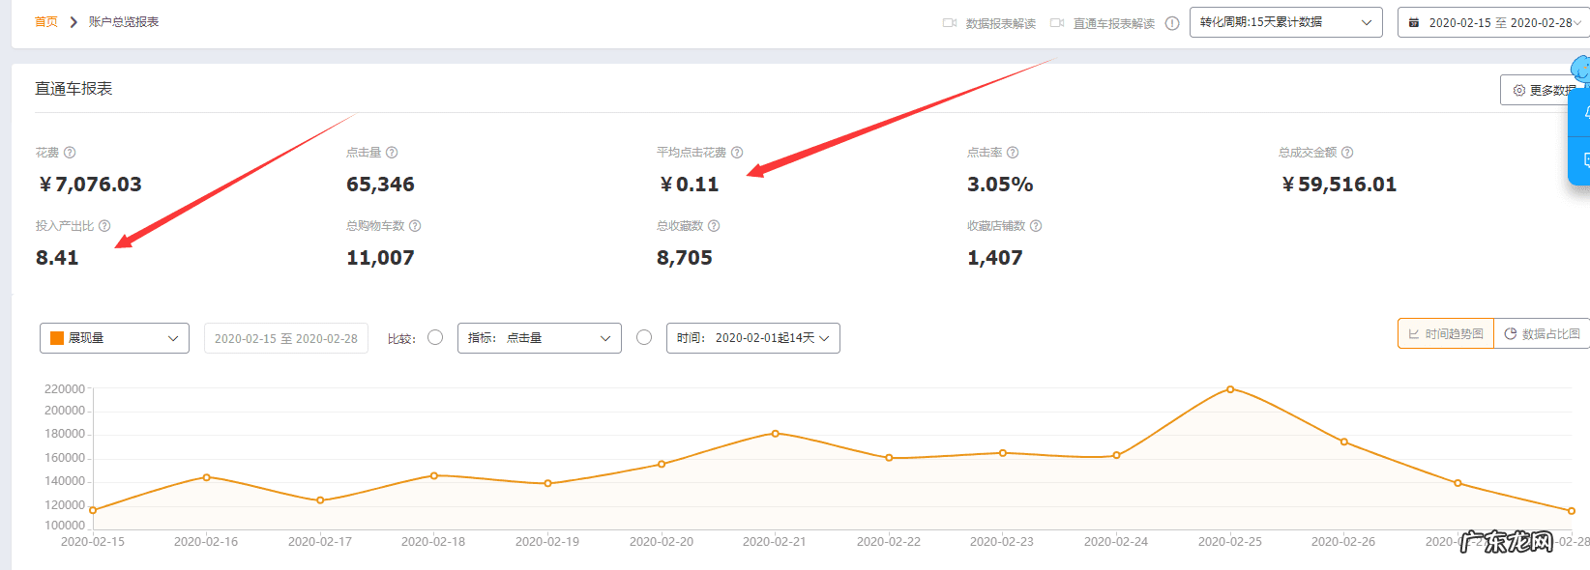1590x570 pixels.
Task: Open help icon beside 点击率
Action: pyautogui.click(x=1013, y=153)
